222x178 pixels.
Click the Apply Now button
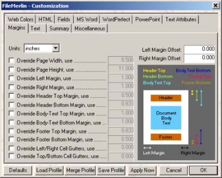pyautogui.click(x=142, y=170)
